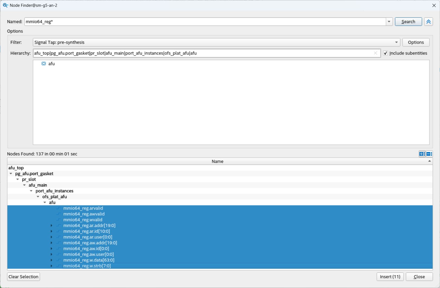The width and height of the screenshot is (440, 288).
Task: Uncheck the Include subentities checkbox
Action: (385, 53)
